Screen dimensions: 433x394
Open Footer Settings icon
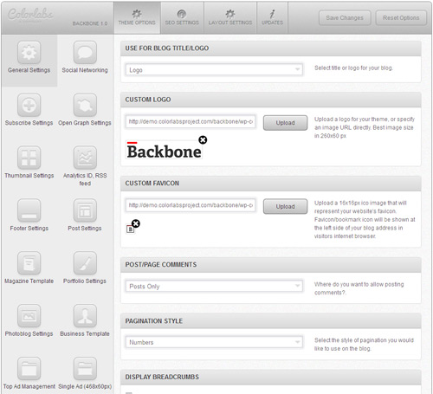[x=29, y=210]
